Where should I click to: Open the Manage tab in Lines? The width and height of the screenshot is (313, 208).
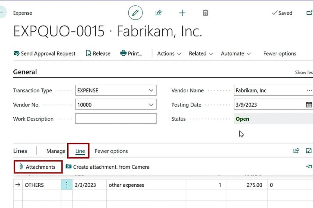pos(56,151)
